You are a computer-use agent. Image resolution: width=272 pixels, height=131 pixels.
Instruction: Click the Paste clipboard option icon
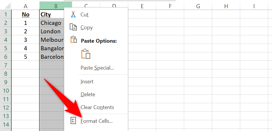(86, 54)
